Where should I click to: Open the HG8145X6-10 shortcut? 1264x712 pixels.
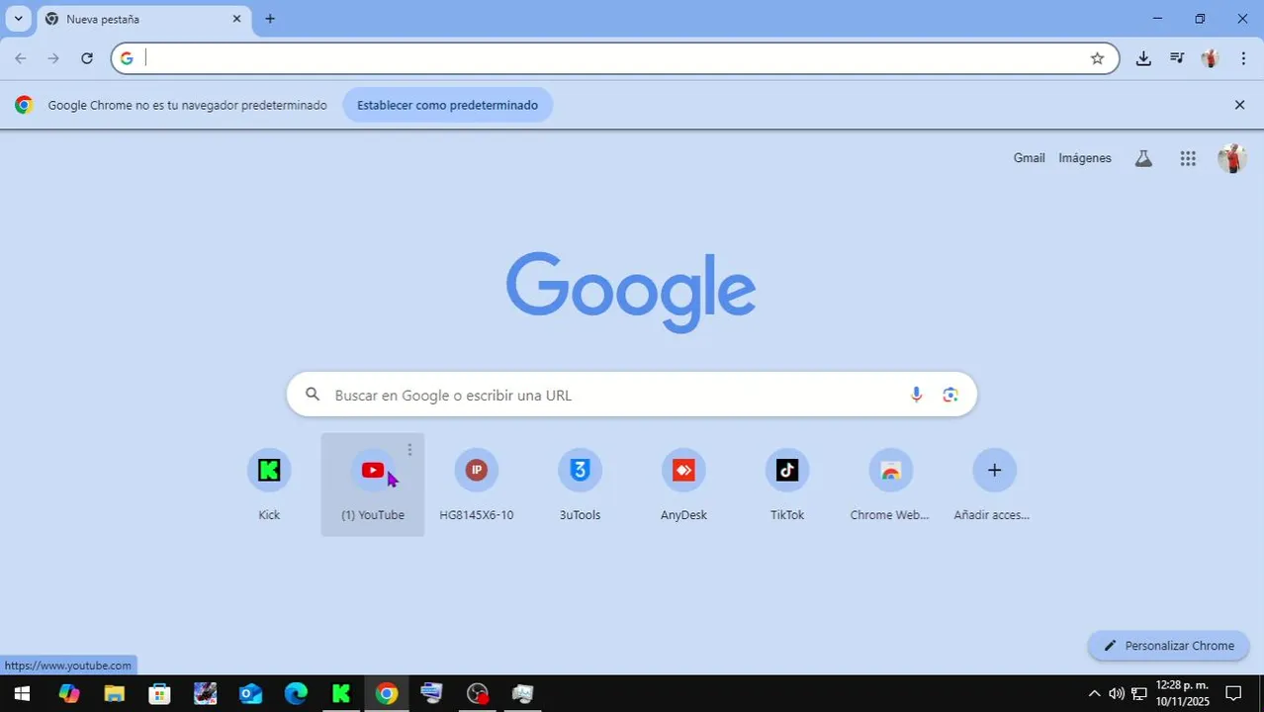477,485
